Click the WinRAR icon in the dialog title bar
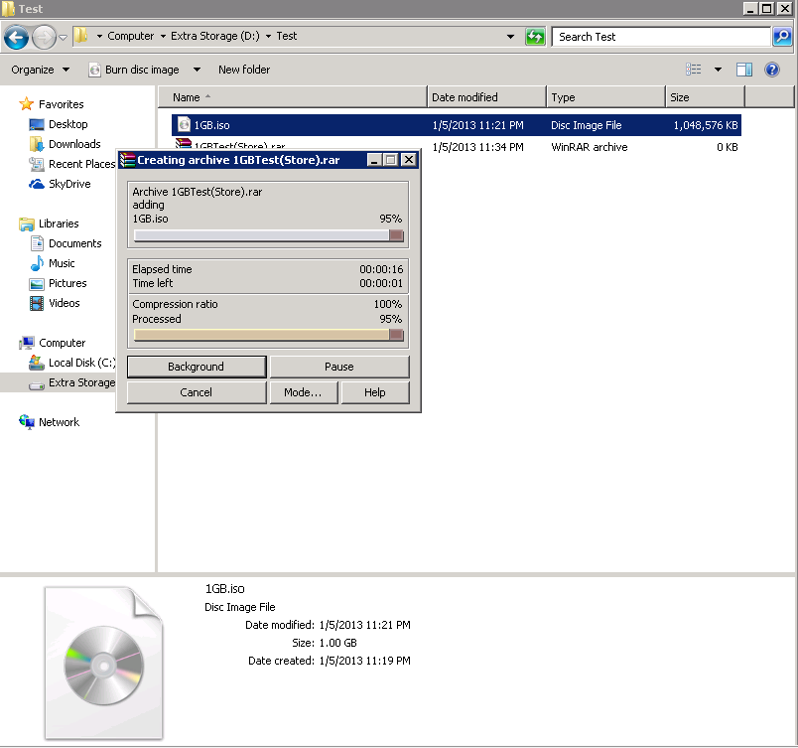 (x=127, y=160)
